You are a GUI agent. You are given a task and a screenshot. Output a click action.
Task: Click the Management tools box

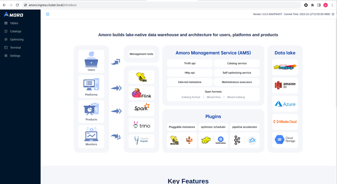pos(141,54)
